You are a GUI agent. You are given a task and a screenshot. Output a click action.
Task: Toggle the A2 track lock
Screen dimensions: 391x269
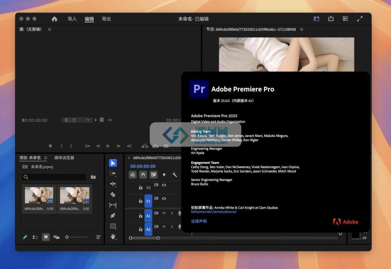[141, 229]
